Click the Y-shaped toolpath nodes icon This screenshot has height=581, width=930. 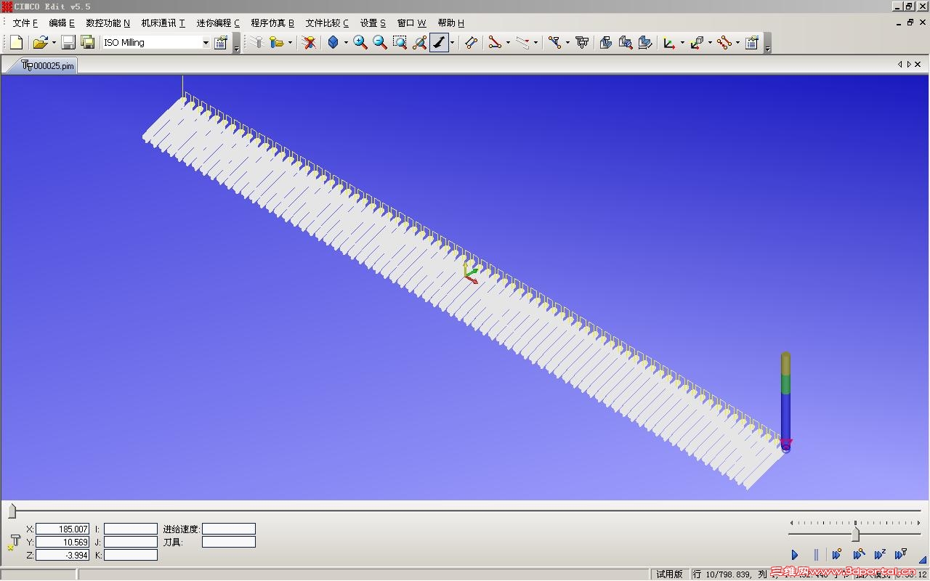pyautogui.click(x=554, y=42)
